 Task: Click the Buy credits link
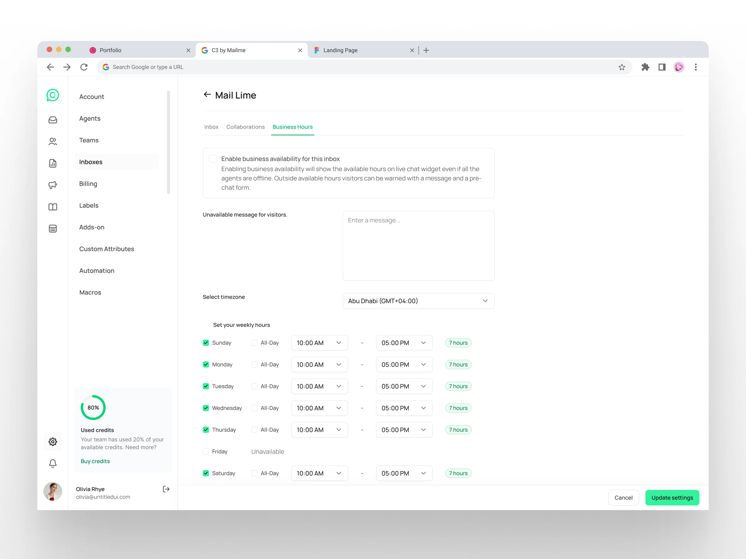[x=95, y=461]
